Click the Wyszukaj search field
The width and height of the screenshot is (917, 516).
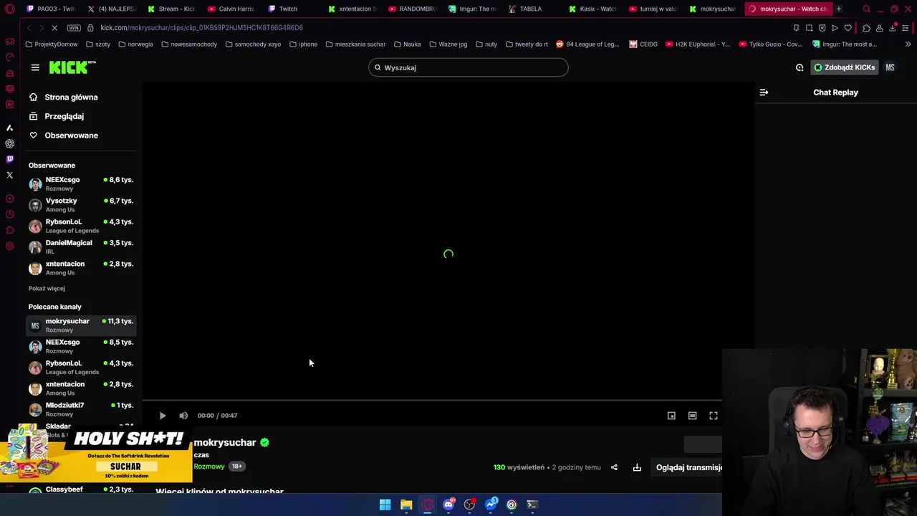(x=469, y=67)
